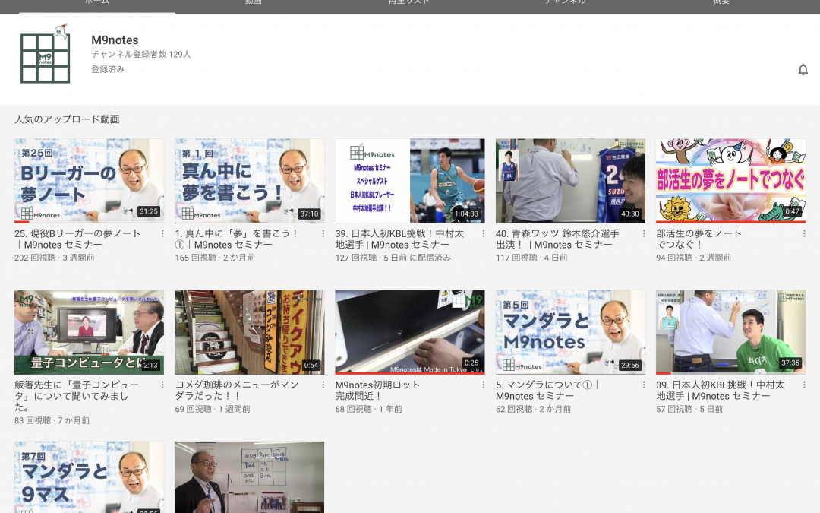This screenshot has height=513, width=820.
Task: Open options menu for 部活生の夢をノートでつなぐ
Action: (x=804, y=233)
